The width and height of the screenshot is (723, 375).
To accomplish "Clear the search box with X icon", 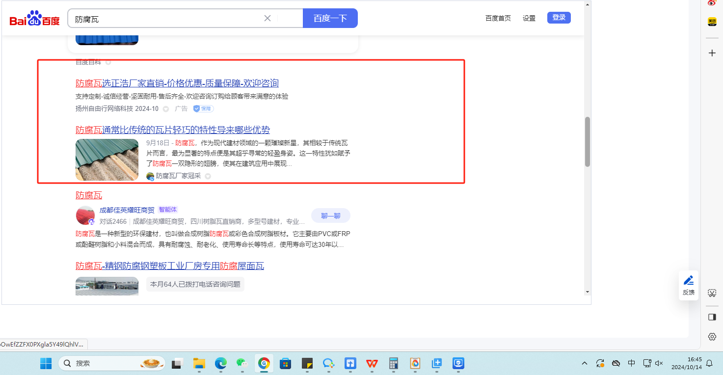I will [268, 19].
